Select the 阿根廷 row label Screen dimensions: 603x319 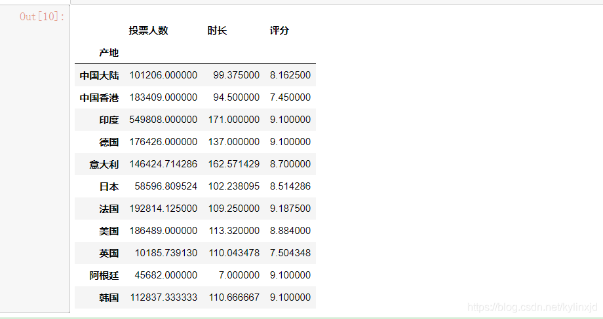[x=104, y=275]
